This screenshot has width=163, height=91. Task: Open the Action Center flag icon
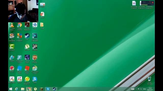pyautogui.click(x=139, y=89)
